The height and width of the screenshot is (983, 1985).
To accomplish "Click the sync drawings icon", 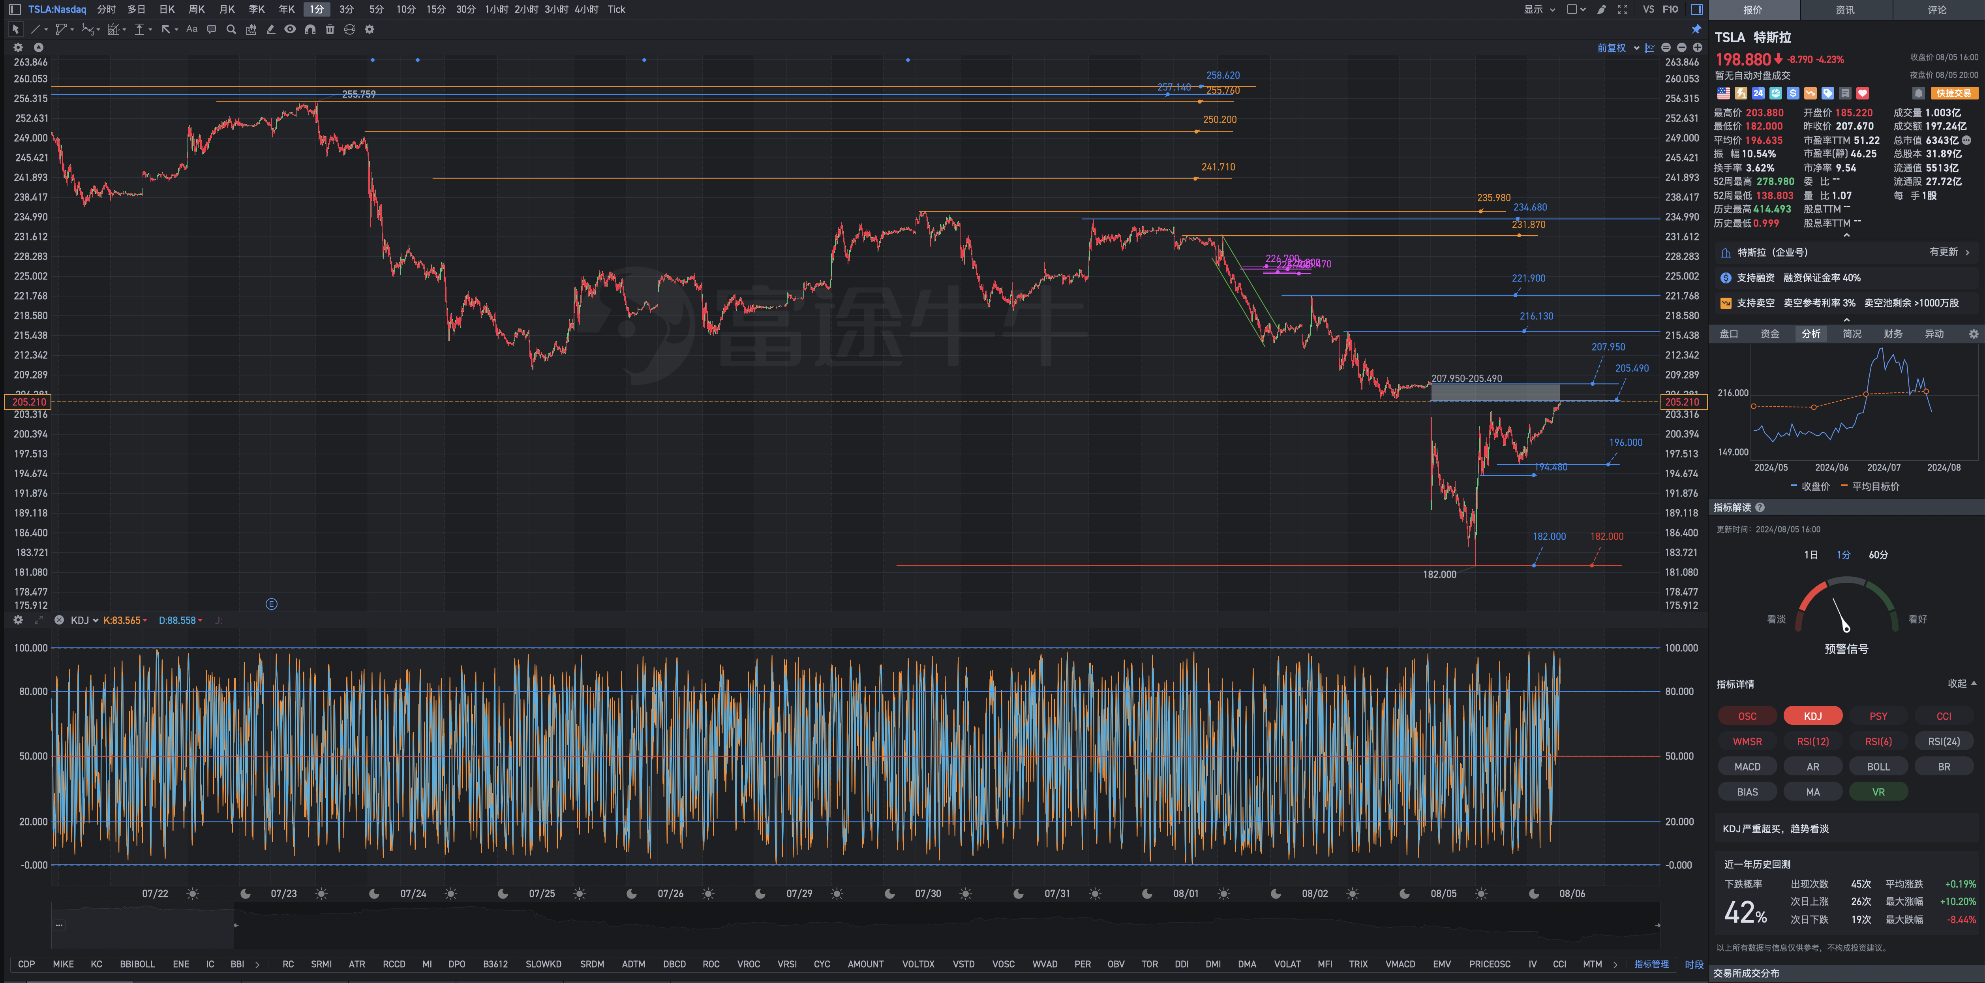I will (x=350, y=29).
